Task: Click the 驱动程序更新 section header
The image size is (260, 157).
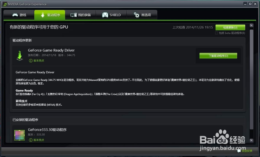Action: tap(22, 40)
